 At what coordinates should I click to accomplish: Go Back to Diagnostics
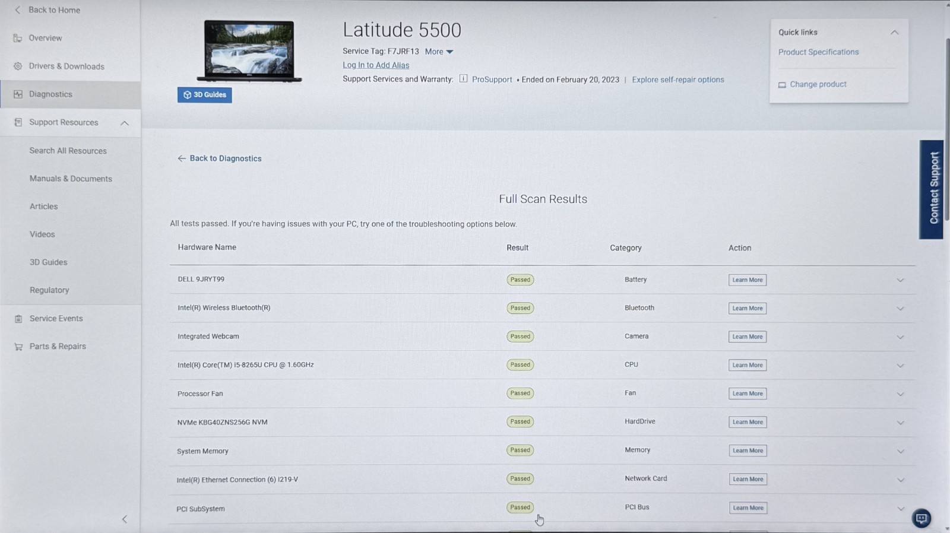(226, 158)
